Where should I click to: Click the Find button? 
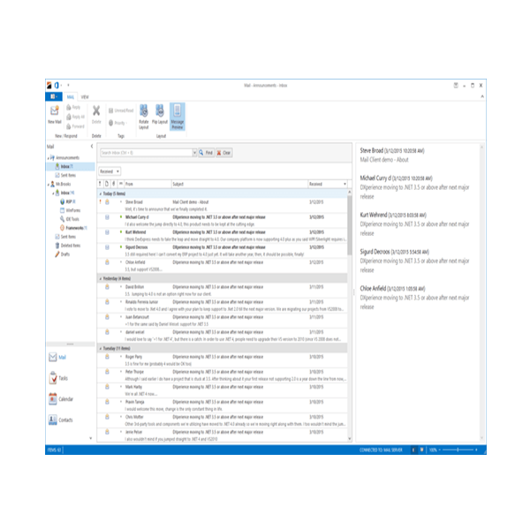[x=206, y=153]
